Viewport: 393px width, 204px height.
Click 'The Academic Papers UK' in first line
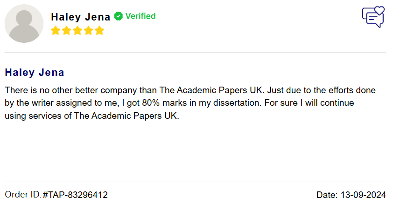(x=211, y=90)
